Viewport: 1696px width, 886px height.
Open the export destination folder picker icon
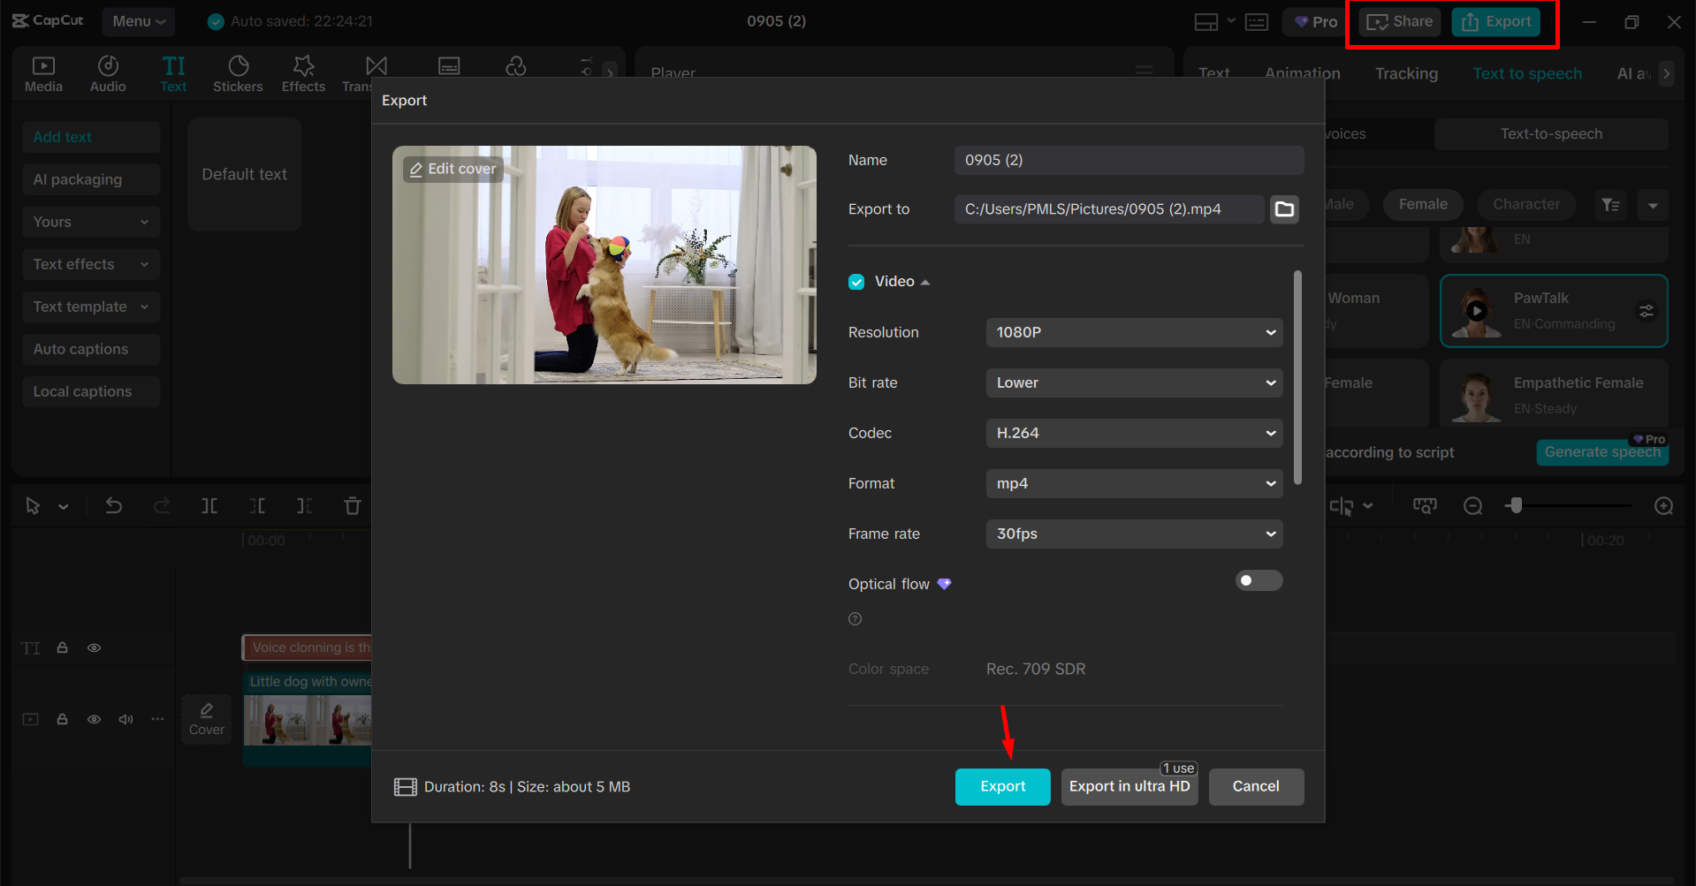[1284, 209]
